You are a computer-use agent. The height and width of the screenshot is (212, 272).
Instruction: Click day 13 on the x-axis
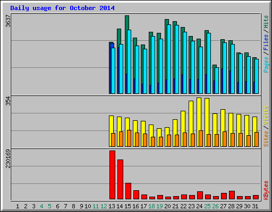point(112,206)
